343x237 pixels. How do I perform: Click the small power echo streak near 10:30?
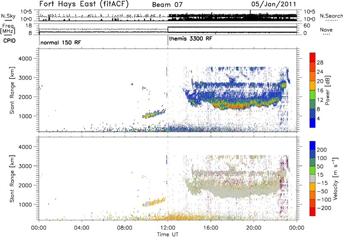(154, 113)
